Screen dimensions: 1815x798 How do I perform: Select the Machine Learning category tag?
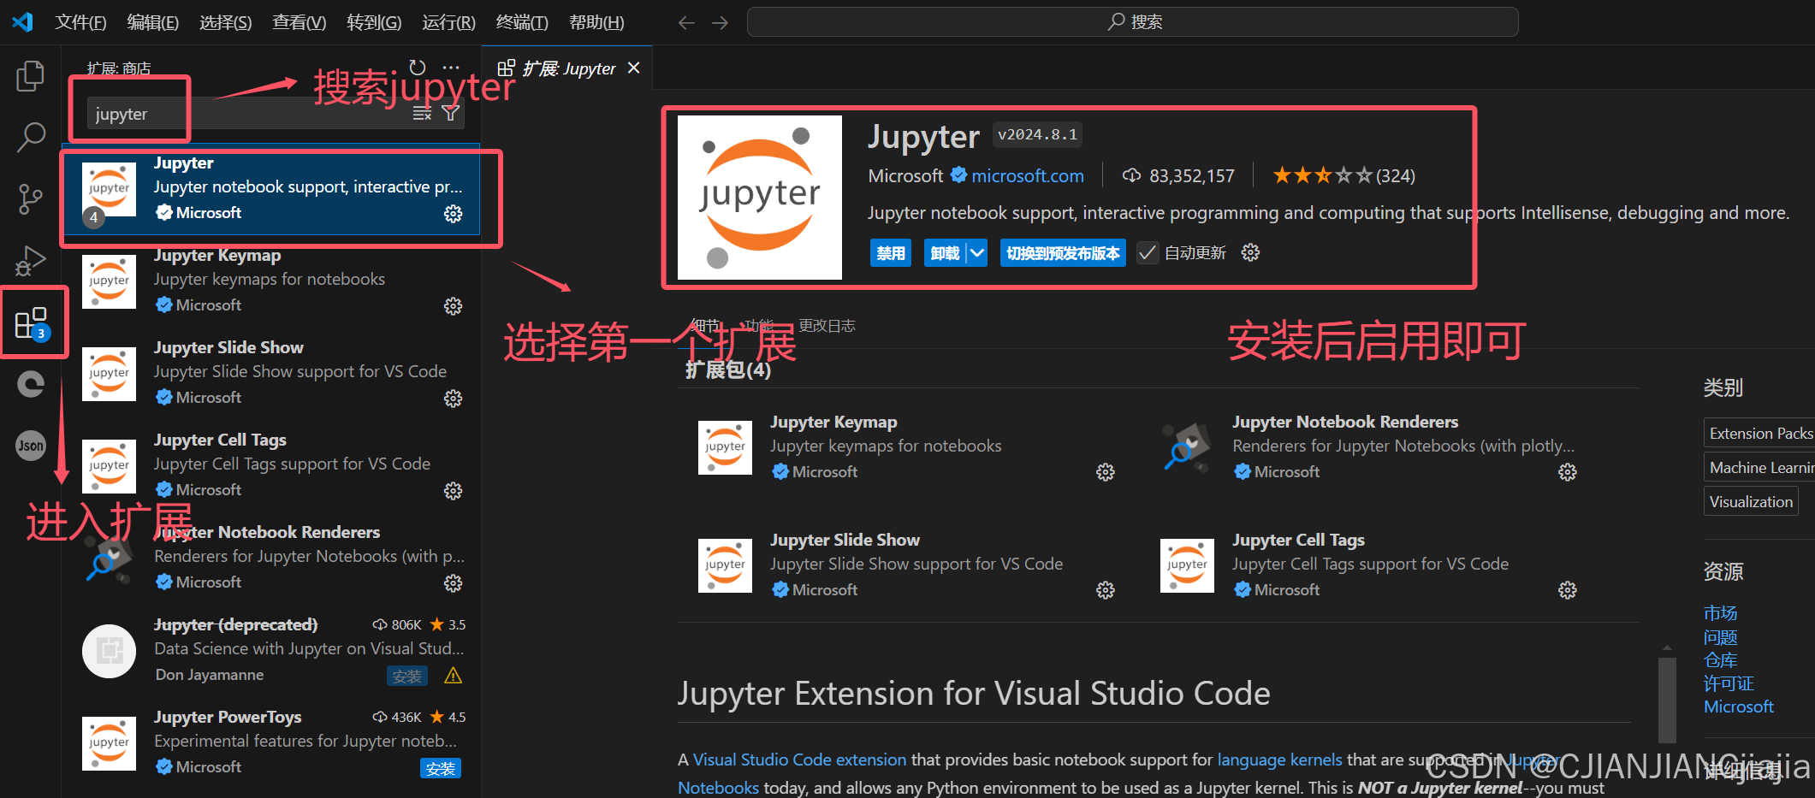(x=1759, y=467)
